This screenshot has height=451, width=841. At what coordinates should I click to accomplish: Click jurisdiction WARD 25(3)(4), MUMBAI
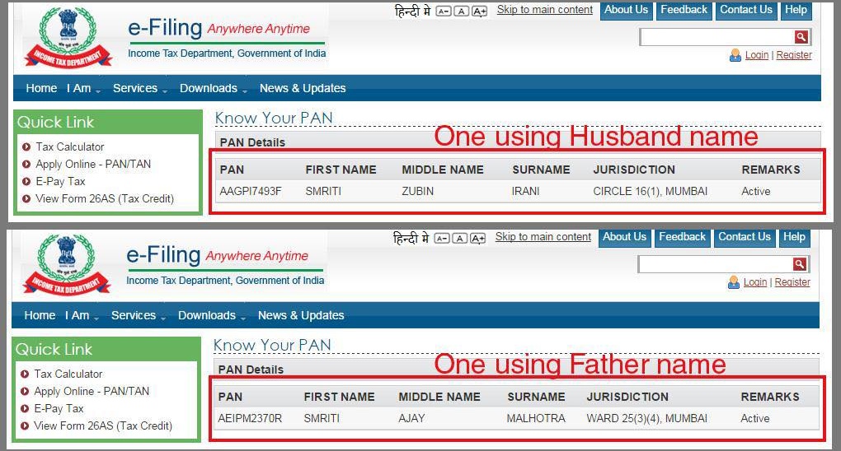[647, 418]
